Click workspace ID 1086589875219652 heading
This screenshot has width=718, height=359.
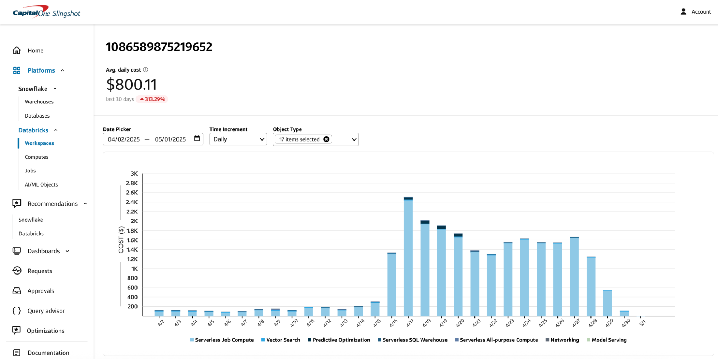[159, 47]
